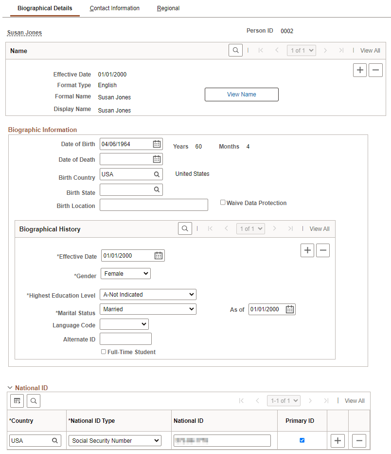Open USA country lookup in National ID row
The image size is (391, 454).
click(56, 440)
